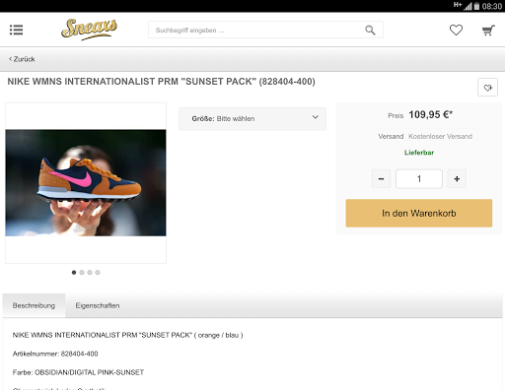Select the Beschreibung tab
Screen dimensions: 505x390
(x=34, y=305)
